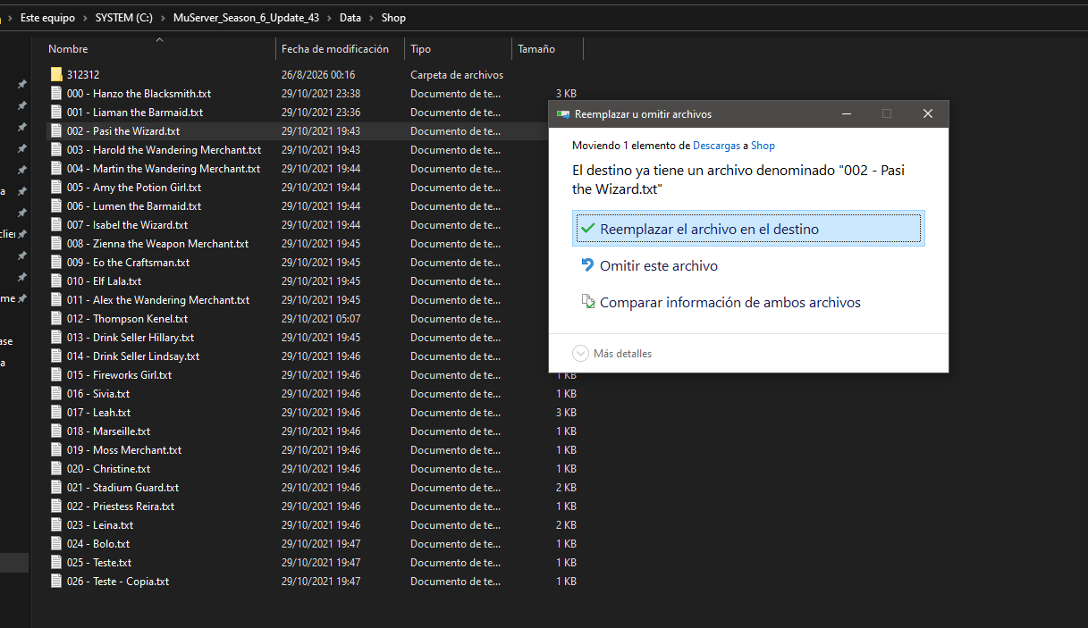The image size is (1088, 628).
Task: Select 017 - Leah.txt
Action: (x=98, y=413)
